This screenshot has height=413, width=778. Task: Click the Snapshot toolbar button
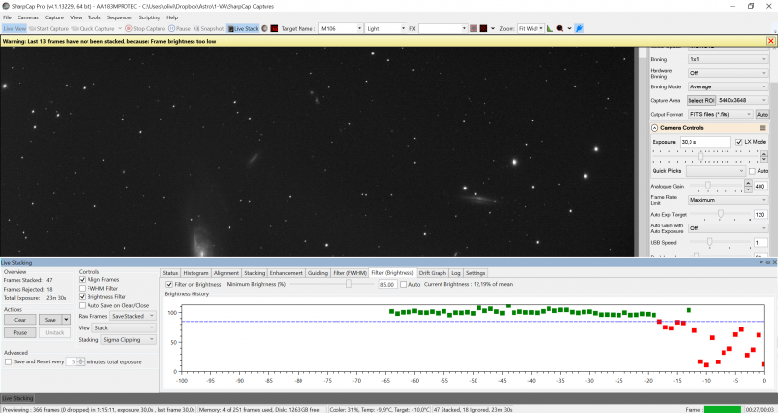tap(208, 29)
